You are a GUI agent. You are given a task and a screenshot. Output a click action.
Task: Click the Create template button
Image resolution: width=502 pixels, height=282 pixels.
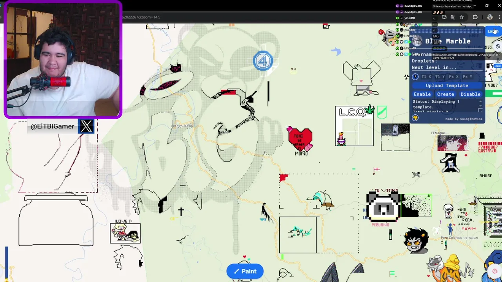[446, 94]
